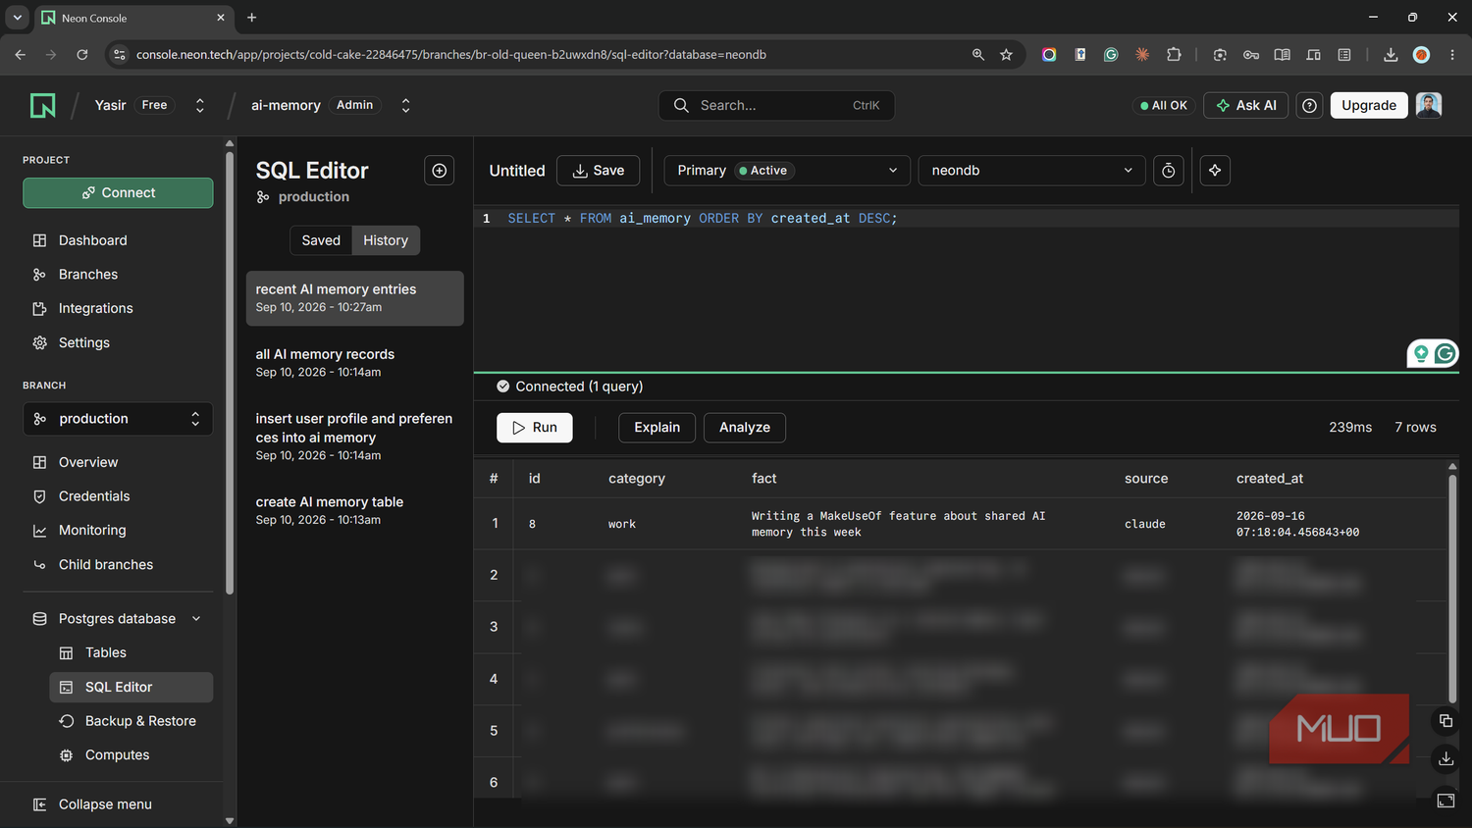
Task: Click the AI sparkle icon beside neondb
Action: [x=1215, y=171]
